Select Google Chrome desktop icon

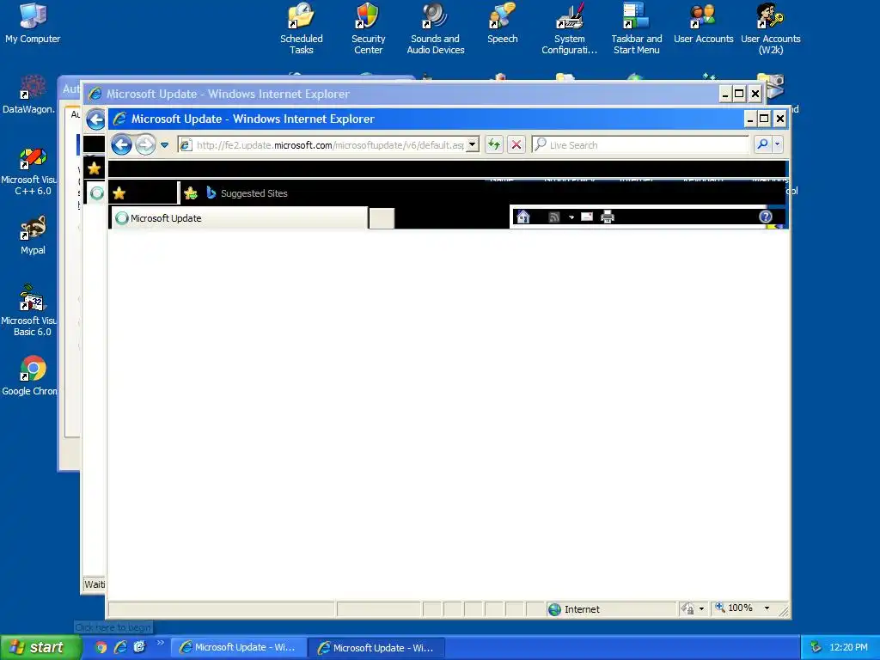29,376
